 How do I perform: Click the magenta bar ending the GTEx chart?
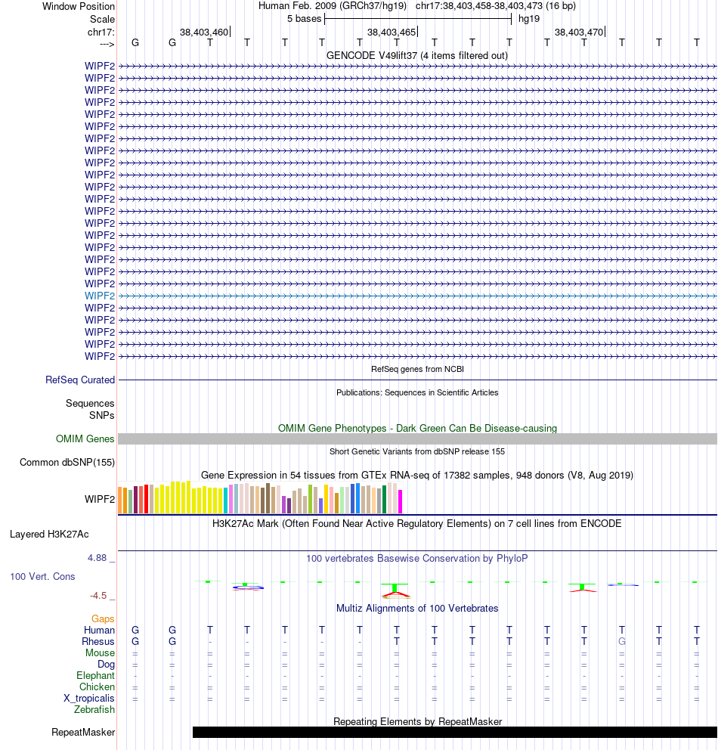(x=401, y=501)
